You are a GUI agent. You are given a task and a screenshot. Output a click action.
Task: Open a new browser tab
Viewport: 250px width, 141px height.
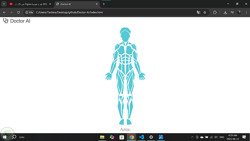pyautogui.click(x=104, y=4)
